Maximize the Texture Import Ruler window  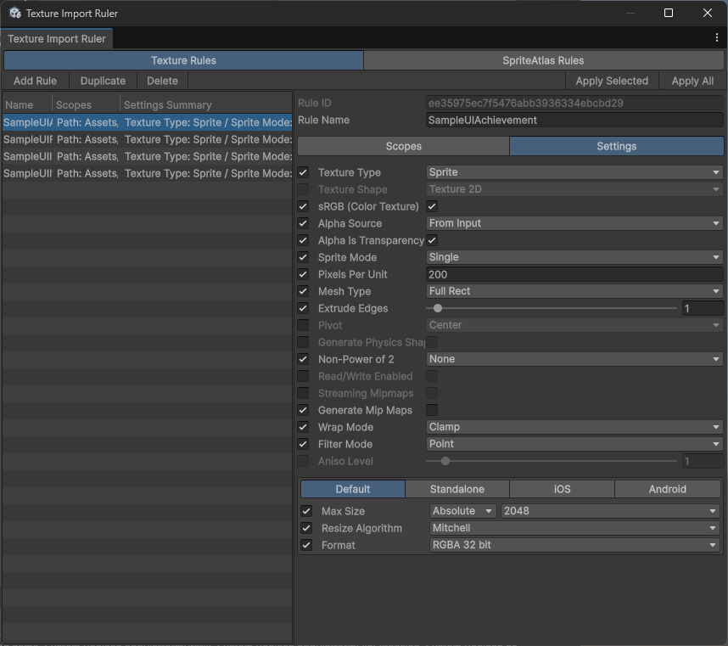pyautogui.click(x=669, y=13)
